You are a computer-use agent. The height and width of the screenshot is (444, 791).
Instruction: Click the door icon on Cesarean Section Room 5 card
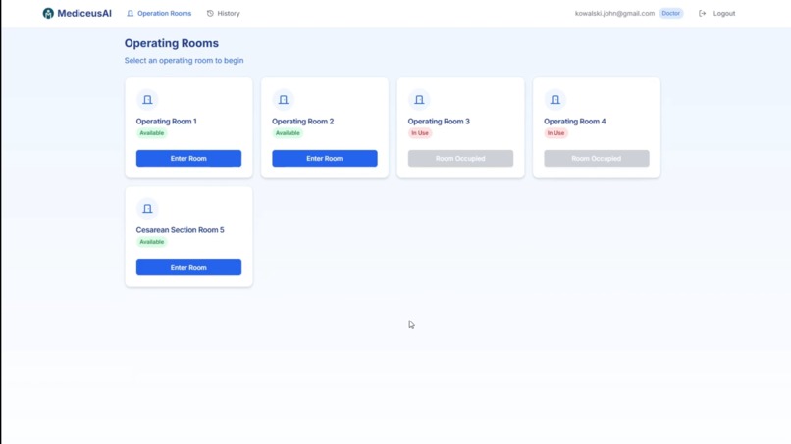pos(147,209)
